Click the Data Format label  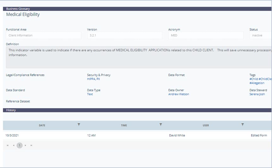click(176, 75)
